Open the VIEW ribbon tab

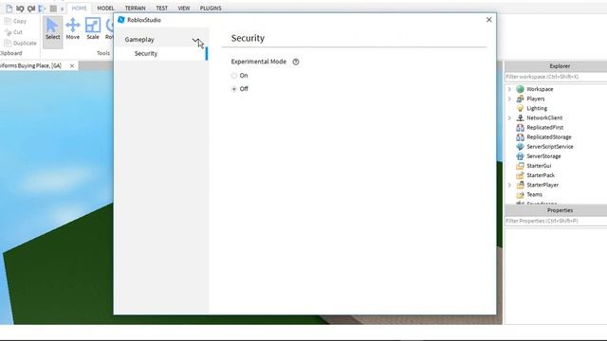(x=184, y=9)
